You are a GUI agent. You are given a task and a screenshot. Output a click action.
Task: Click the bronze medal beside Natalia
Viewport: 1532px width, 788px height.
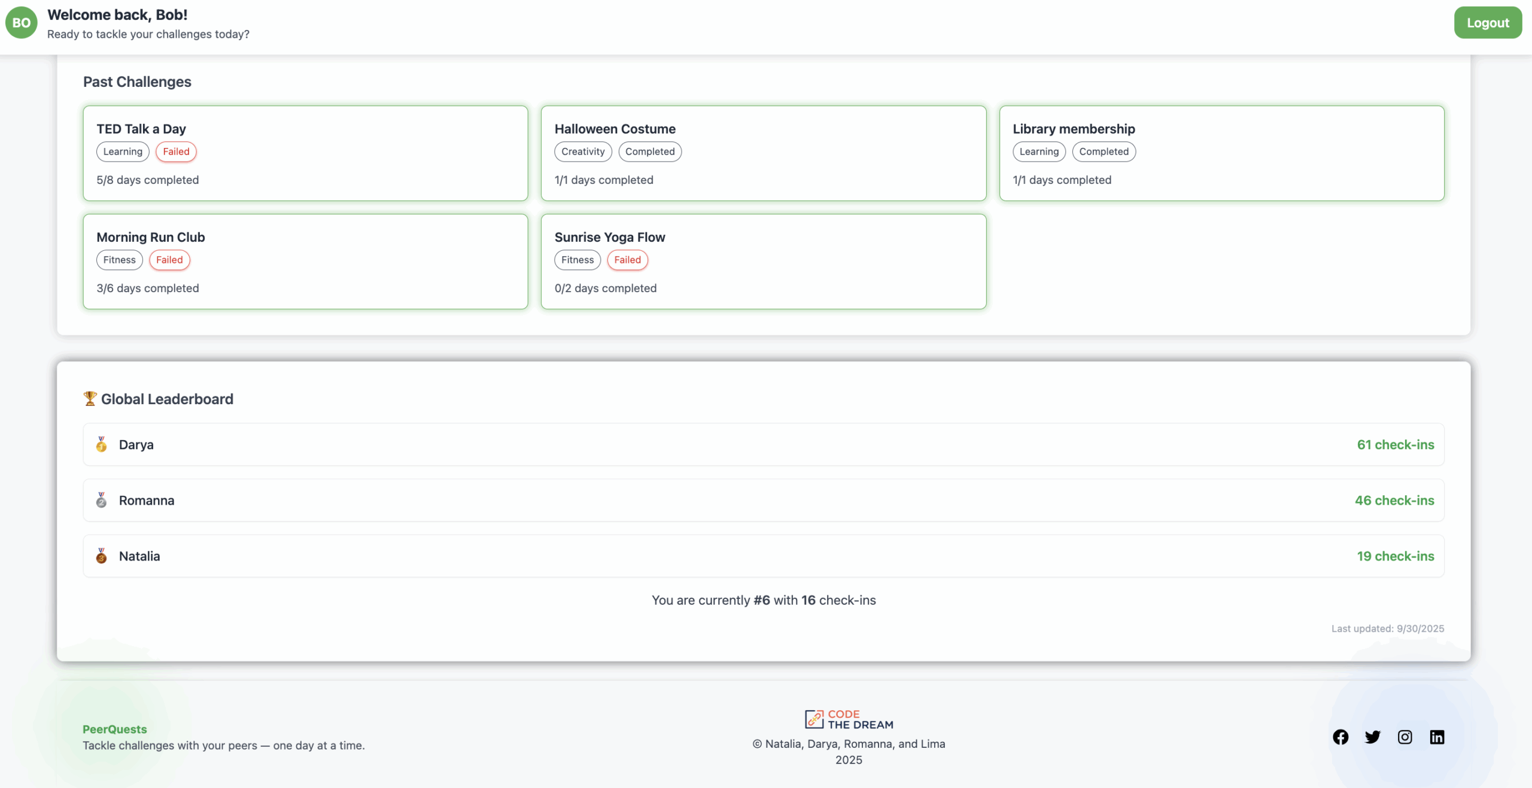[102, 556]
